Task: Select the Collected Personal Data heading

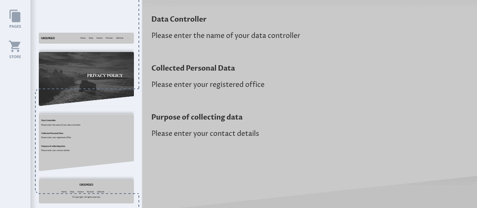Action: tap(193, 68)
